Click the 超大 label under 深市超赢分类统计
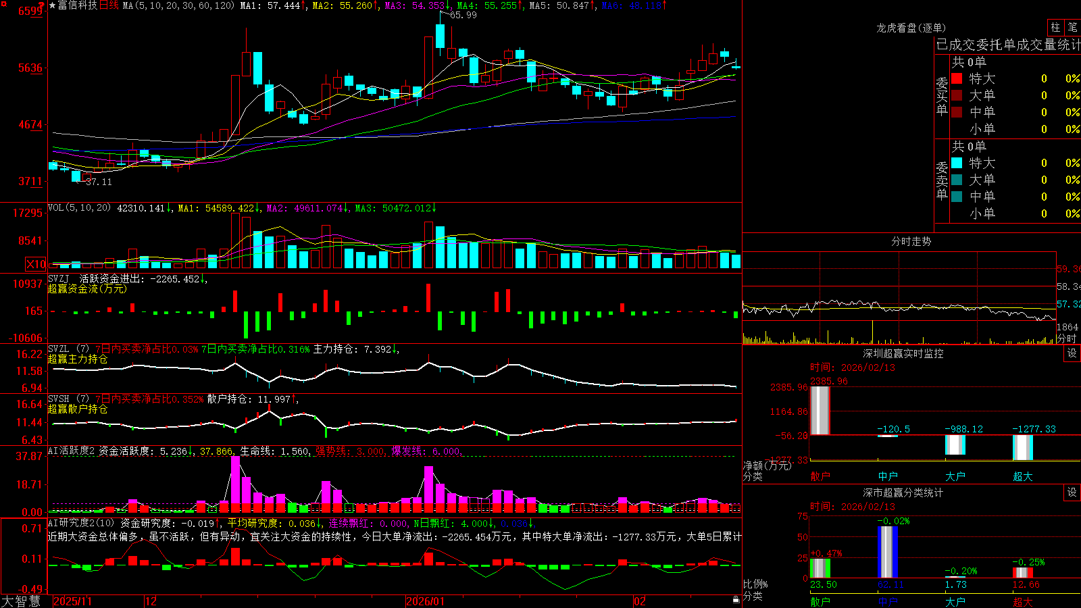The height and width of the screenshot is (608, 1081). [1023, 602]
